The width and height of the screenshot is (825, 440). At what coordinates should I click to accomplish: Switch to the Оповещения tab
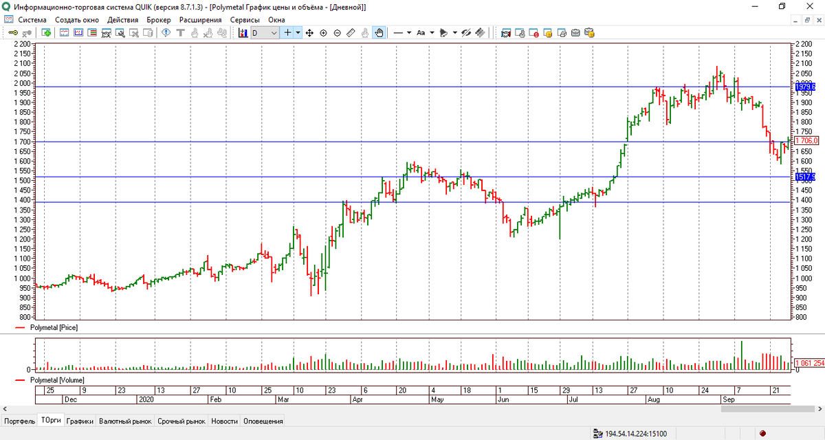click(x=263, y=421)
